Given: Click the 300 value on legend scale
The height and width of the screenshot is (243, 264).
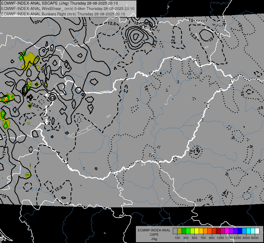Looking at the screenshot, I should tap(186, 238).
